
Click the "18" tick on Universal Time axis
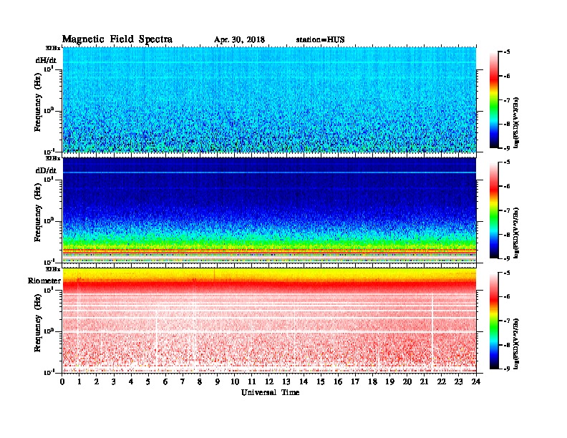click(372, 382)
